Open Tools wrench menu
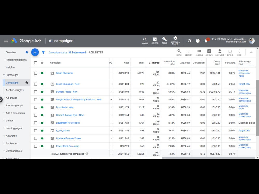Image resolution: width=259 pixels, height=194 pixels. (x=164, y=41)
